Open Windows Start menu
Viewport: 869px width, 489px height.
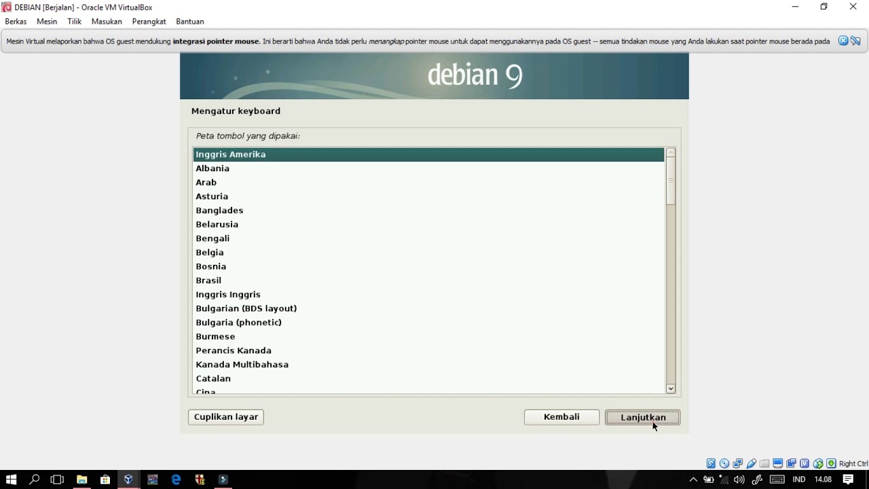click(x=11, y=479)
